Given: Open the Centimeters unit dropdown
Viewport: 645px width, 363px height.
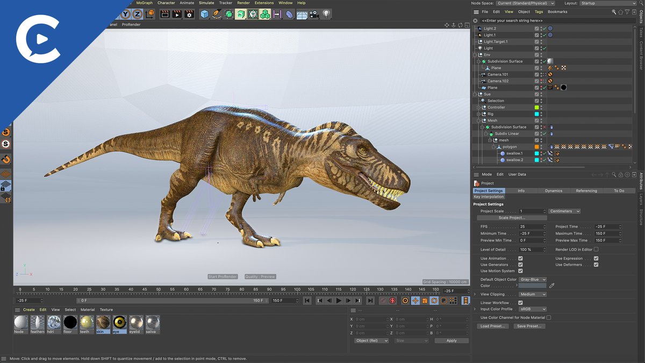Looking at the screenshot, I should click(x=564, y=211).
